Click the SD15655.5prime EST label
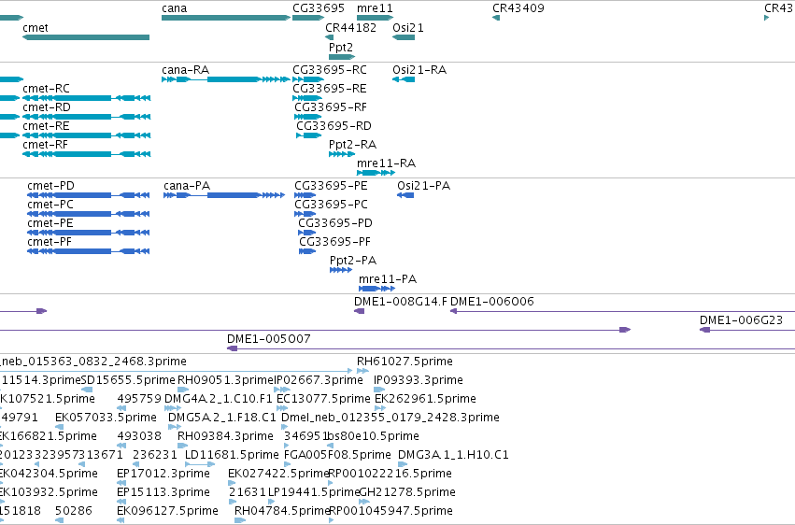 [128, 380]
